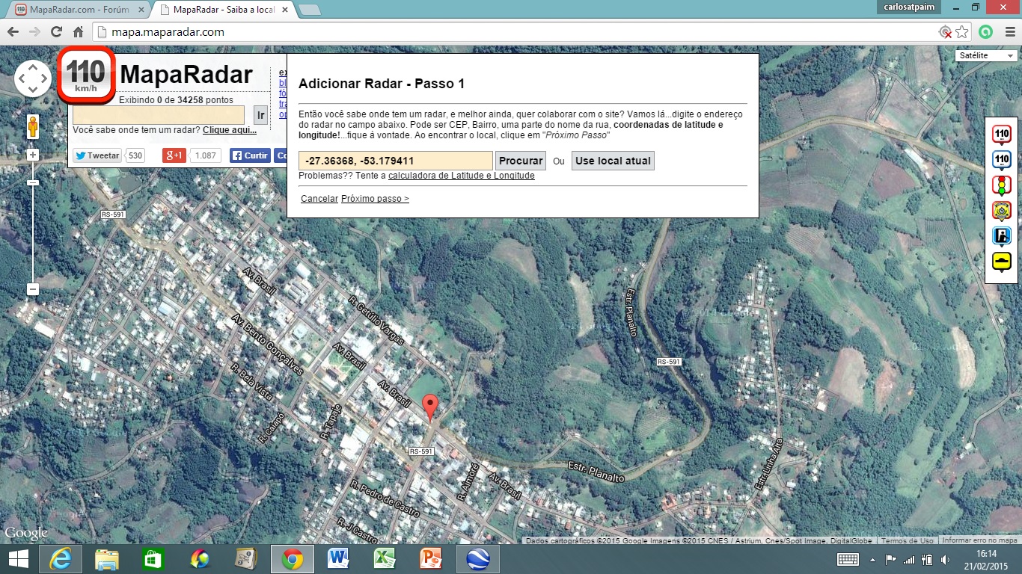Click the red 110 fixed radar icon
Screen dimensions: 1022x574
(1002, 135)
